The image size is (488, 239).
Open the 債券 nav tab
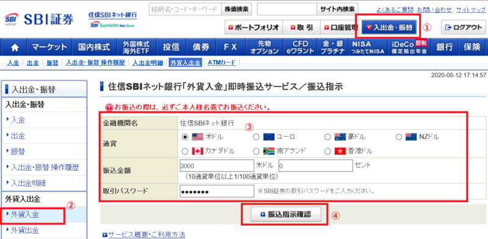click(x=201, y=48)
